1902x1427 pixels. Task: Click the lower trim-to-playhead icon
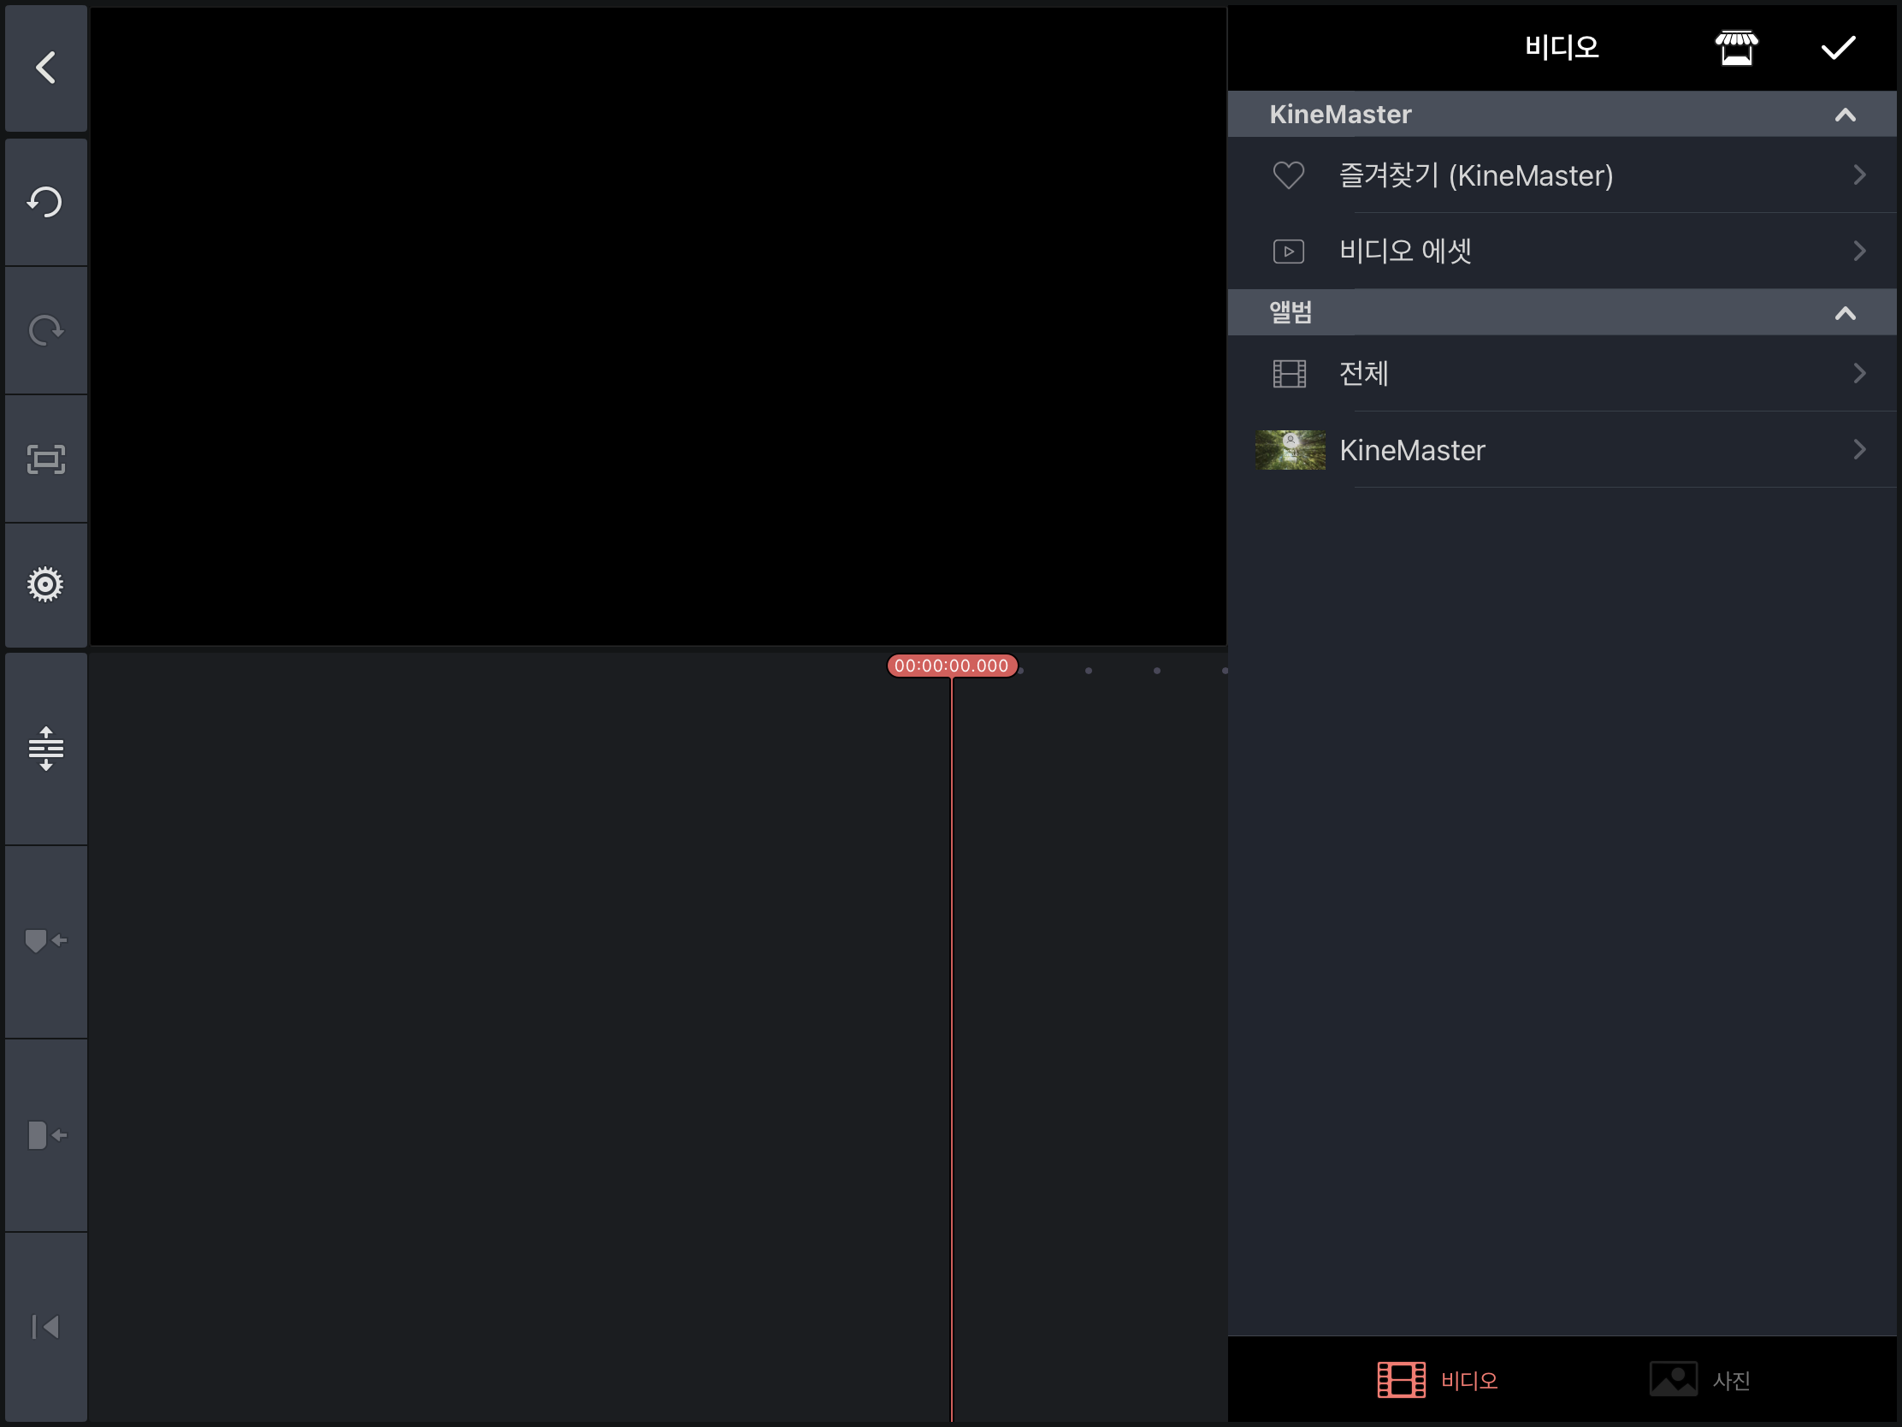[45, 1134]
